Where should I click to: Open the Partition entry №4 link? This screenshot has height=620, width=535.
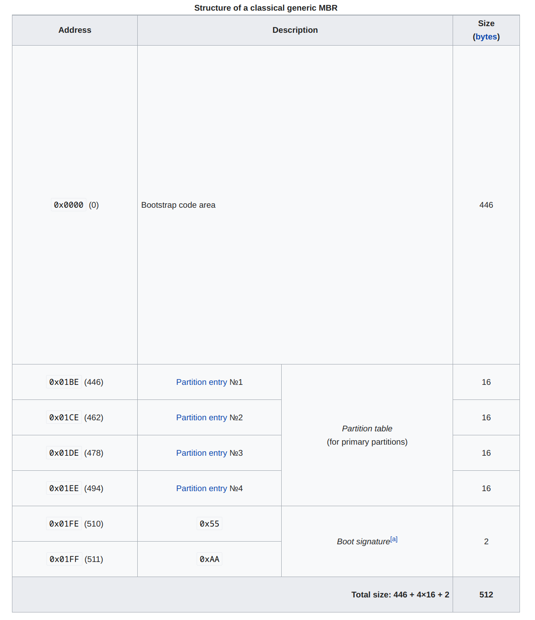(202, 488)
